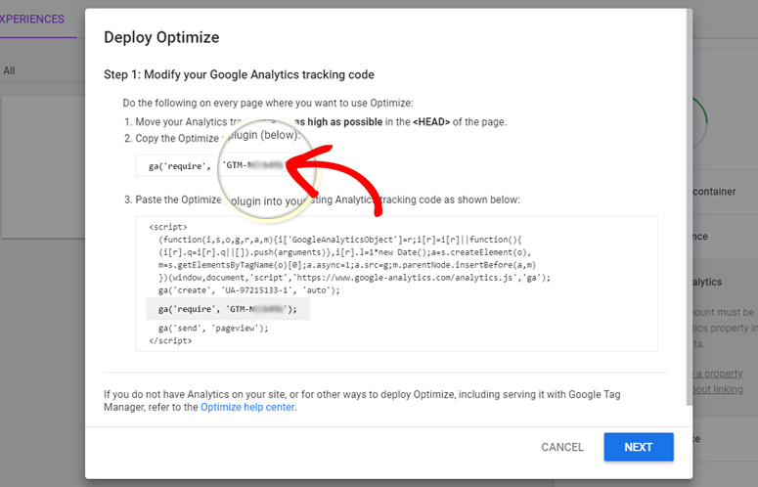Click the closing </script> tag text

(x=170, y=340)
